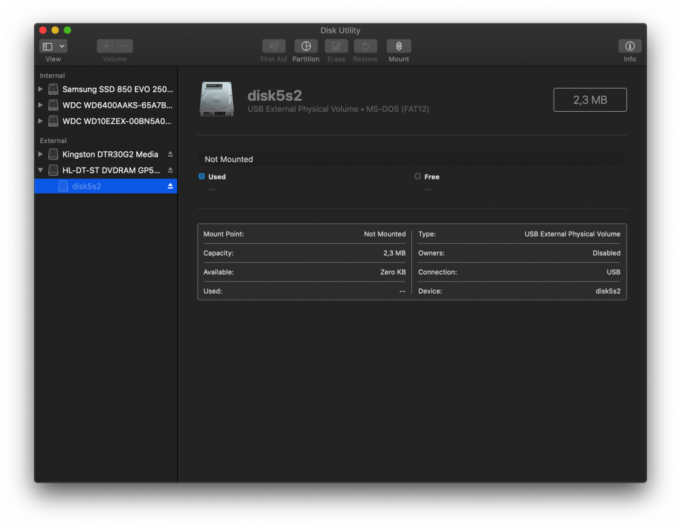Select the disk5s2 volume row

click(106, 186)
